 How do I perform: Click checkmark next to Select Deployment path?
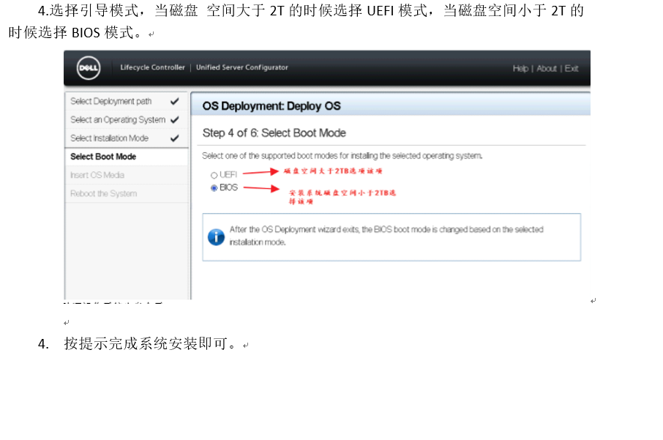(174, 102)
